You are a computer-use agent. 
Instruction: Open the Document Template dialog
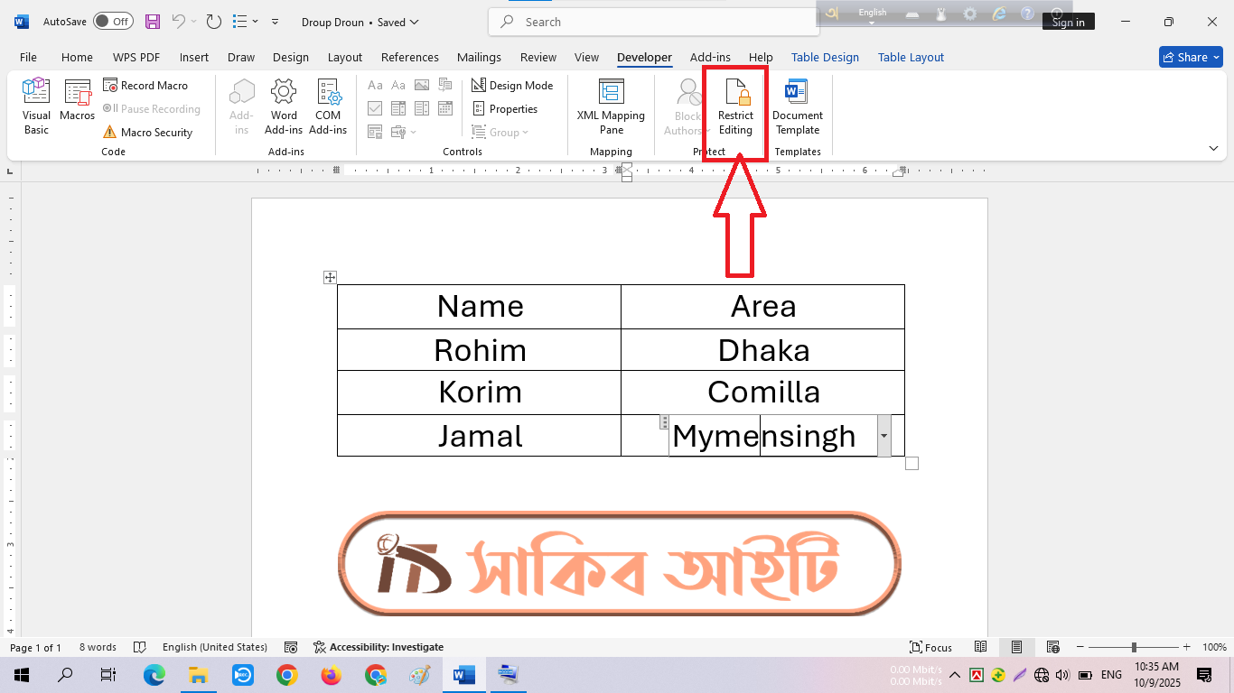(x=797, y=106)
